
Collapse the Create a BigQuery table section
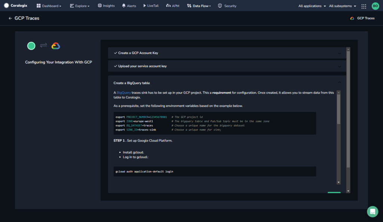pyautogui.click(x=340, y=82)
